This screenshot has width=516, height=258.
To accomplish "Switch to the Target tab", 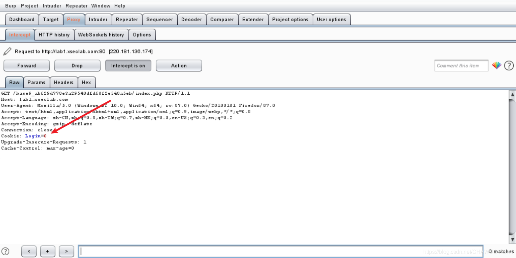I will point(51,19).
